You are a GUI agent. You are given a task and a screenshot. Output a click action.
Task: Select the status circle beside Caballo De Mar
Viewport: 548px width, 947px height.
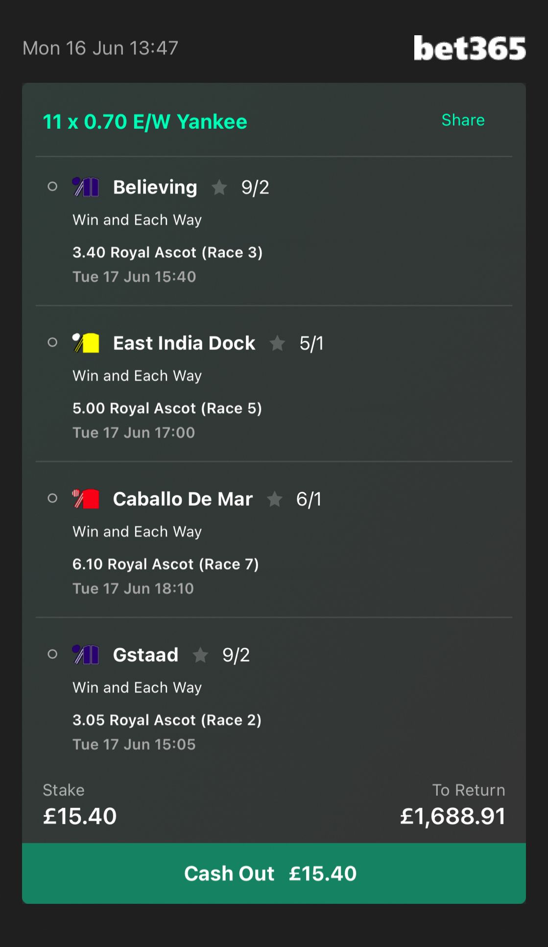click(52, 498)
